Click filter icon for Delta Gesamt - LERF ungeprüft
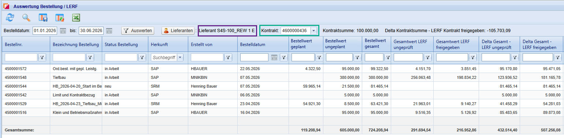This screenshot has height=138, width=564. click(x=515, y=57)
